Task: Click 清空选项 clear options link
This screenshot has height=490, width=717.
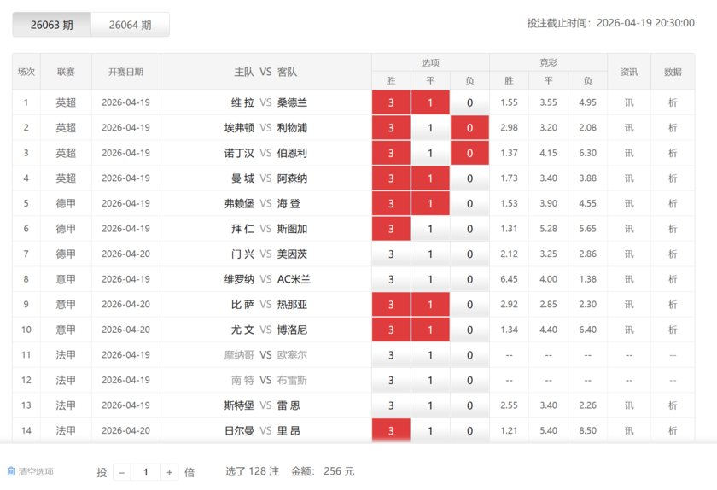Action: pyautogui.click(x=36, y=471)
